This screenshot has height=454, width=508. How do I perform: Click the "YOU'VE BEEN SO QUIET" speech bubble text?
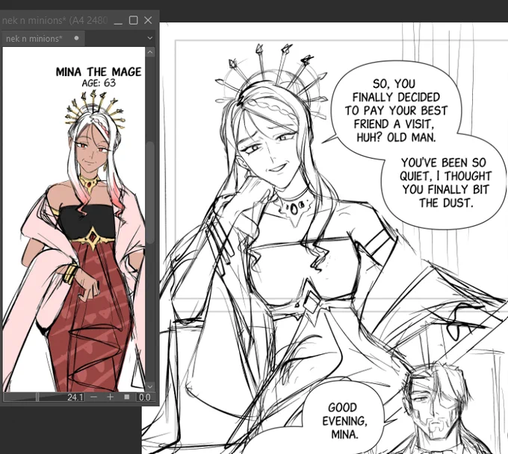tap(446, 183)
